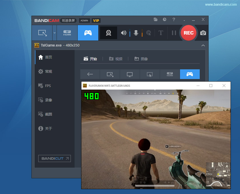Viewport: 240px width, 194px height.
Task: Click the PUBG window title icon
Action: [85, 86]
